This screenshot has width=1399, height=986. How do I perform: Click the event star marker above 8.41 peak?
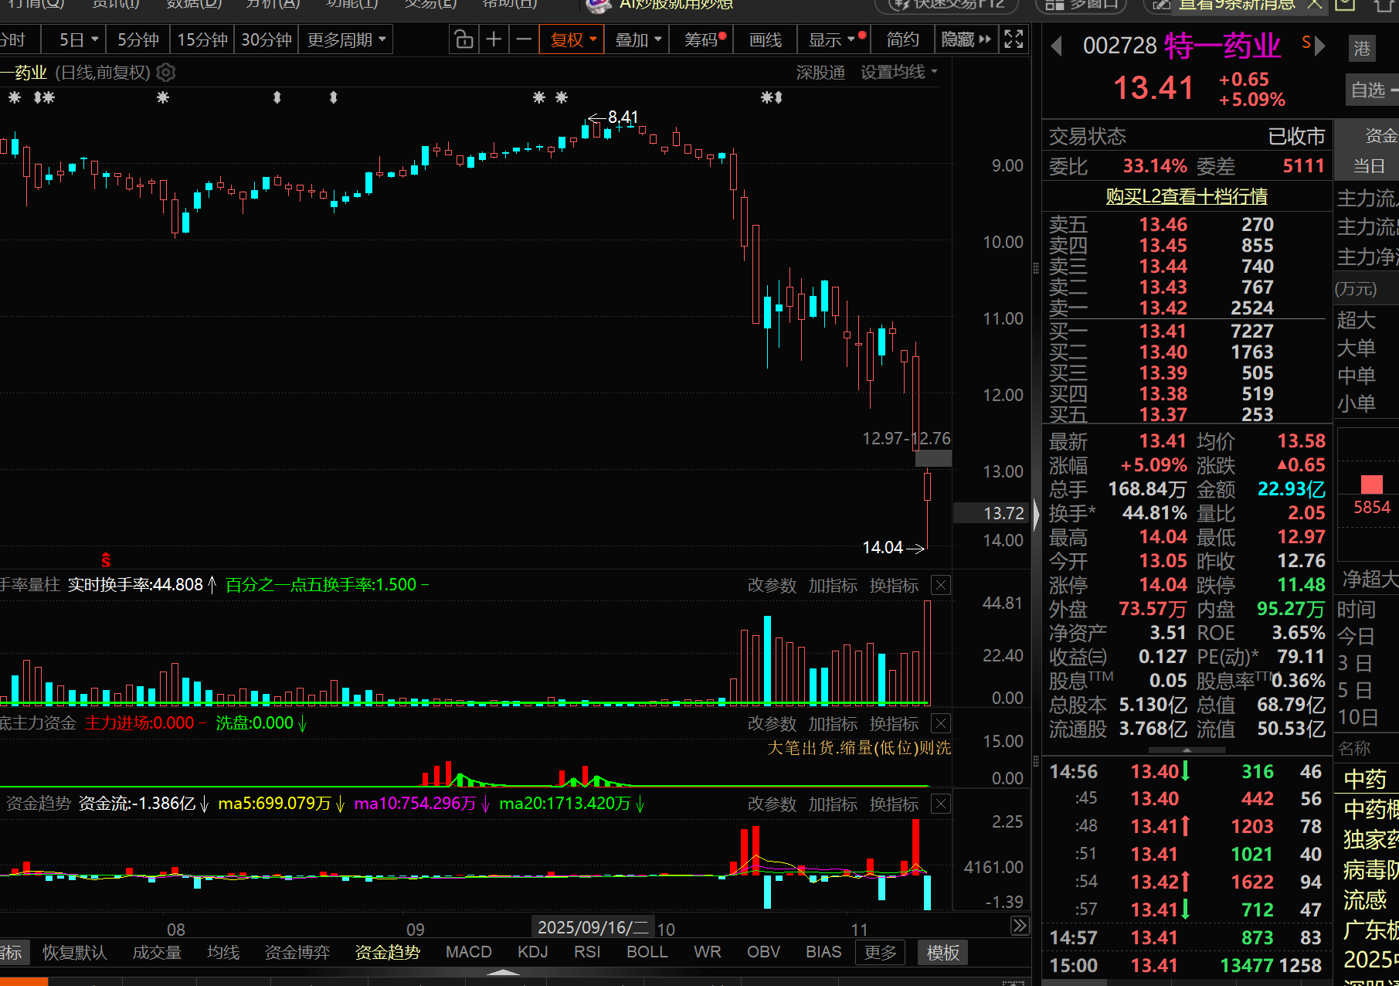point(562,97)
